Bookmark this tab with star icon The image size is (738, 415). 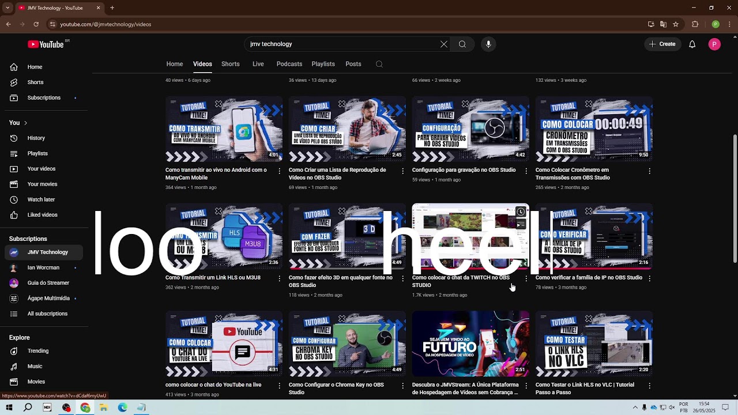click(x=676, y=24)
